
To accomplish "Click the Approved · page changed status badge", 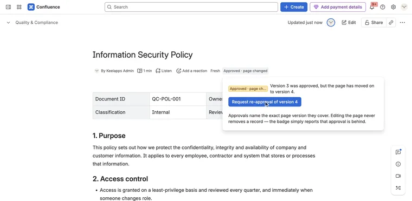I will click(246, 71).
